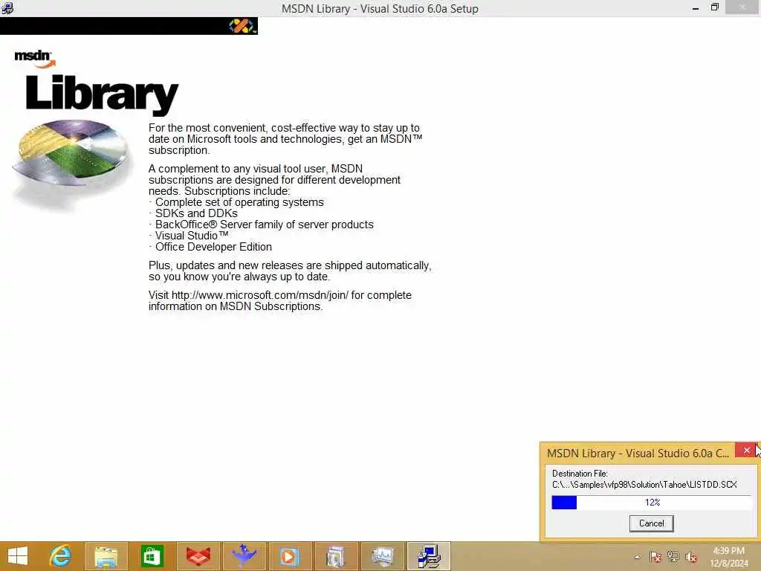Restore down the MSDN Library Setup window
This screenshot has width=761, height=571.
click(x=714, y=7)
